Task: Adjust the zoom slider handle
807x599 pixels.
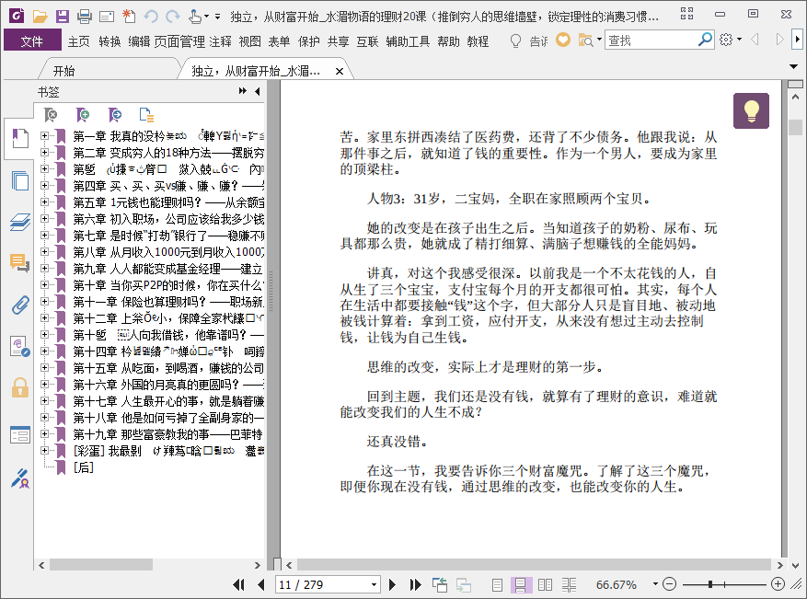Action: coord(710,584)
